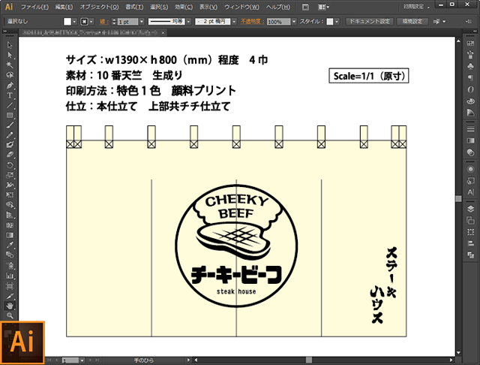This screenshot has height=365, width=480.
Task: Close the open document tab
Action: click(163, 32)
